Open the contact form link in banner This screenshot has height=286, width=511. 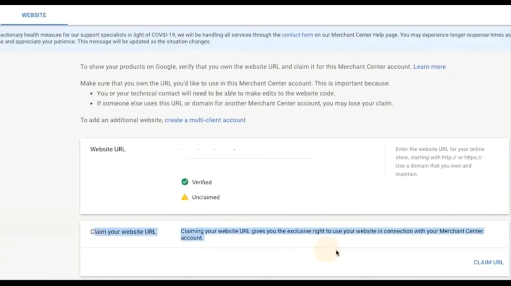click(297, 35)
